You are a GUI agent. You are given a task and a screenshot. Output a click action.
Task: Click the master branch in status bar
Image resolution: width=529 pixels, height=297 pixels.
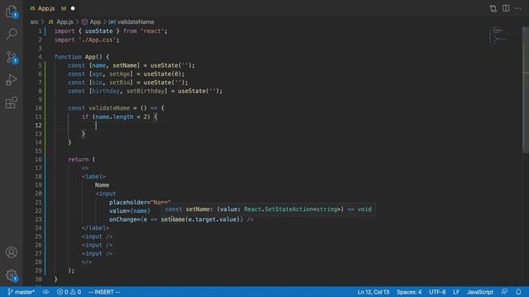click(x=21, y=292)
